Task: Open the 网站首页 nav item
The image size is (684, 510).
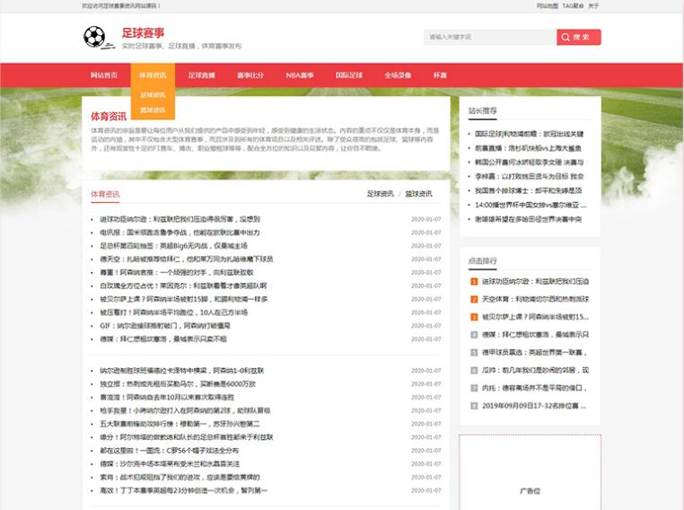Action: 104,75
